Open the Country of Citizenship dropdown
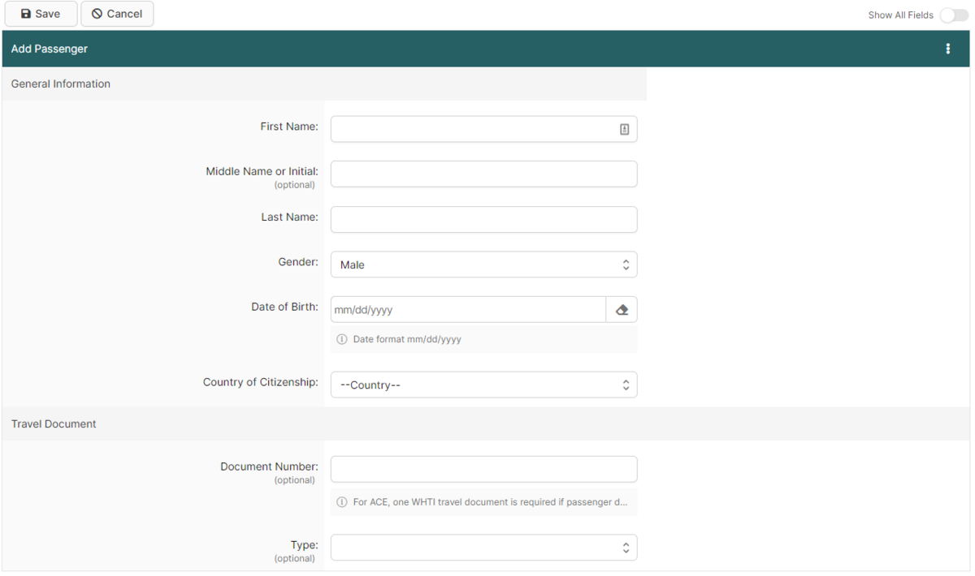Screen dimensions: 975x576 click(483, 384)
